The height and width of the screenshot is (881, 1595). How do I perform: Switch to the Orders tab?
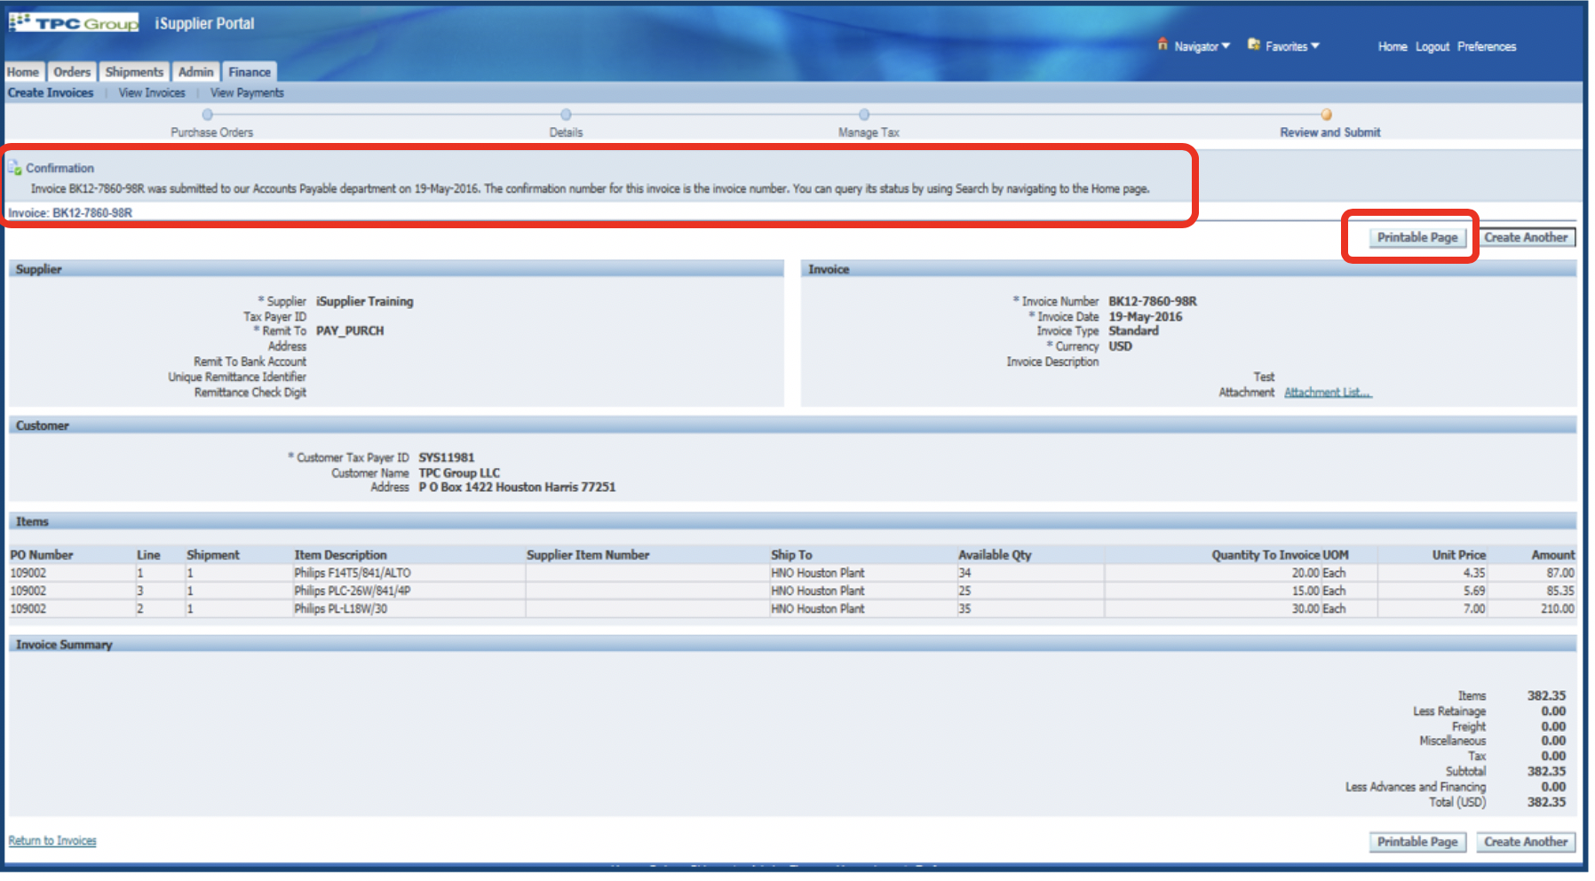(x=72, y=72)
